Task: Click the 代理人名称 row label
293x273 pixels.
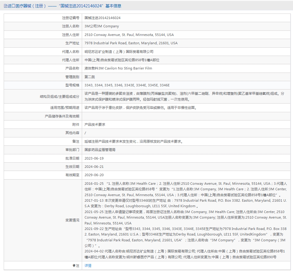Action: pos(71,52)
